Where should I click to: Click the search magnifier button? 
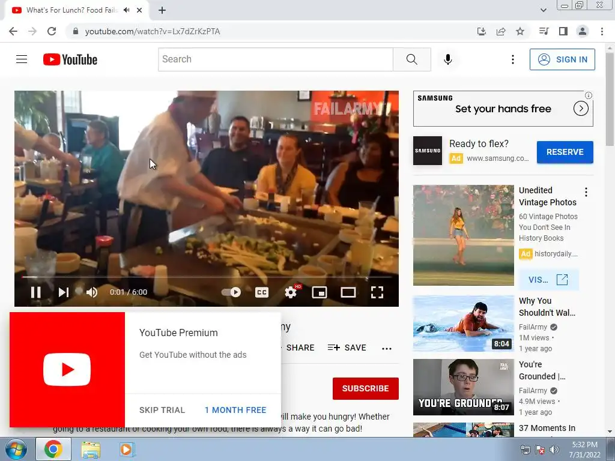[x=412, y=59]
